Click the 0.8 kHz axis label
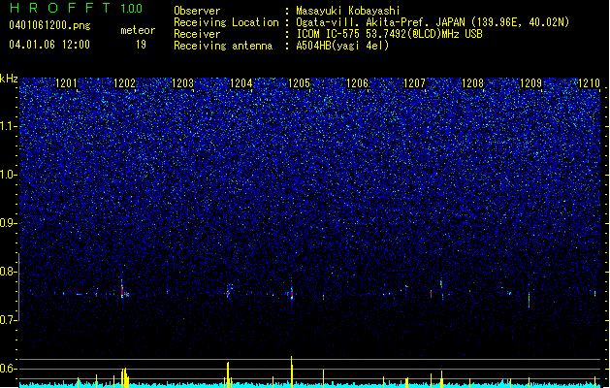The width and height of the screenshot is (610, 388). tap(9, 272)
